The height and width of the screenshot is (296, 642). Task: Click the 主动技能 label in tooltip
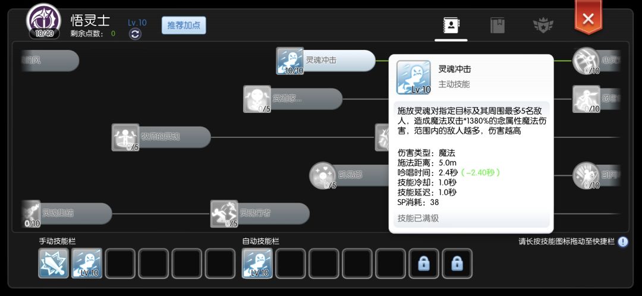tap(454, 84)
